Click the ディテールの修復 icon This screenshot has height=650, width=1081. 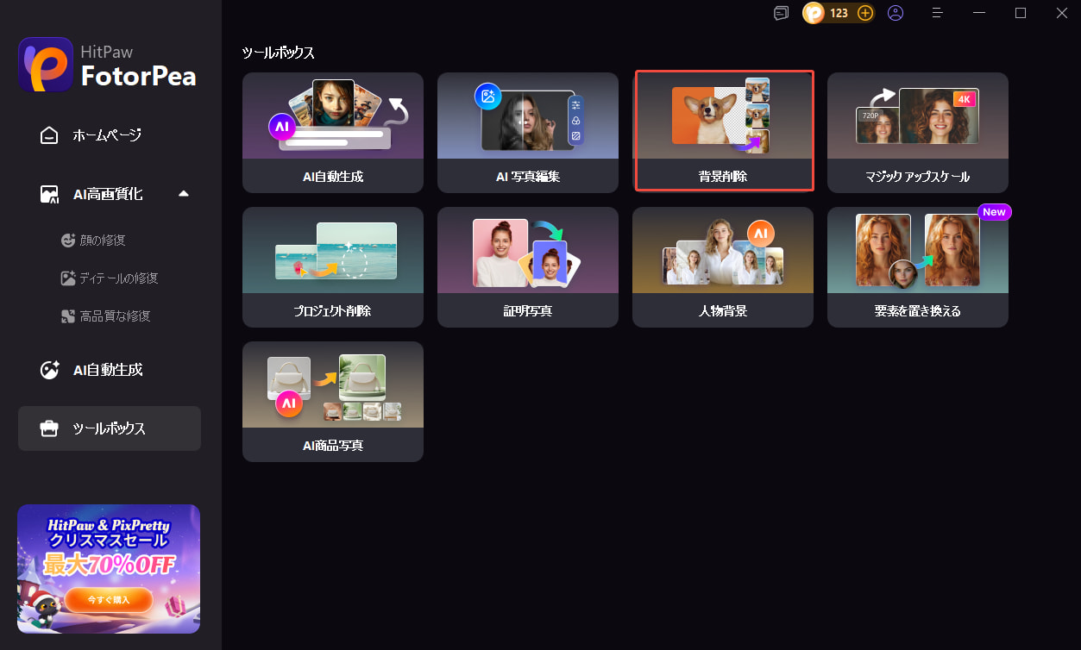(68, 278)
